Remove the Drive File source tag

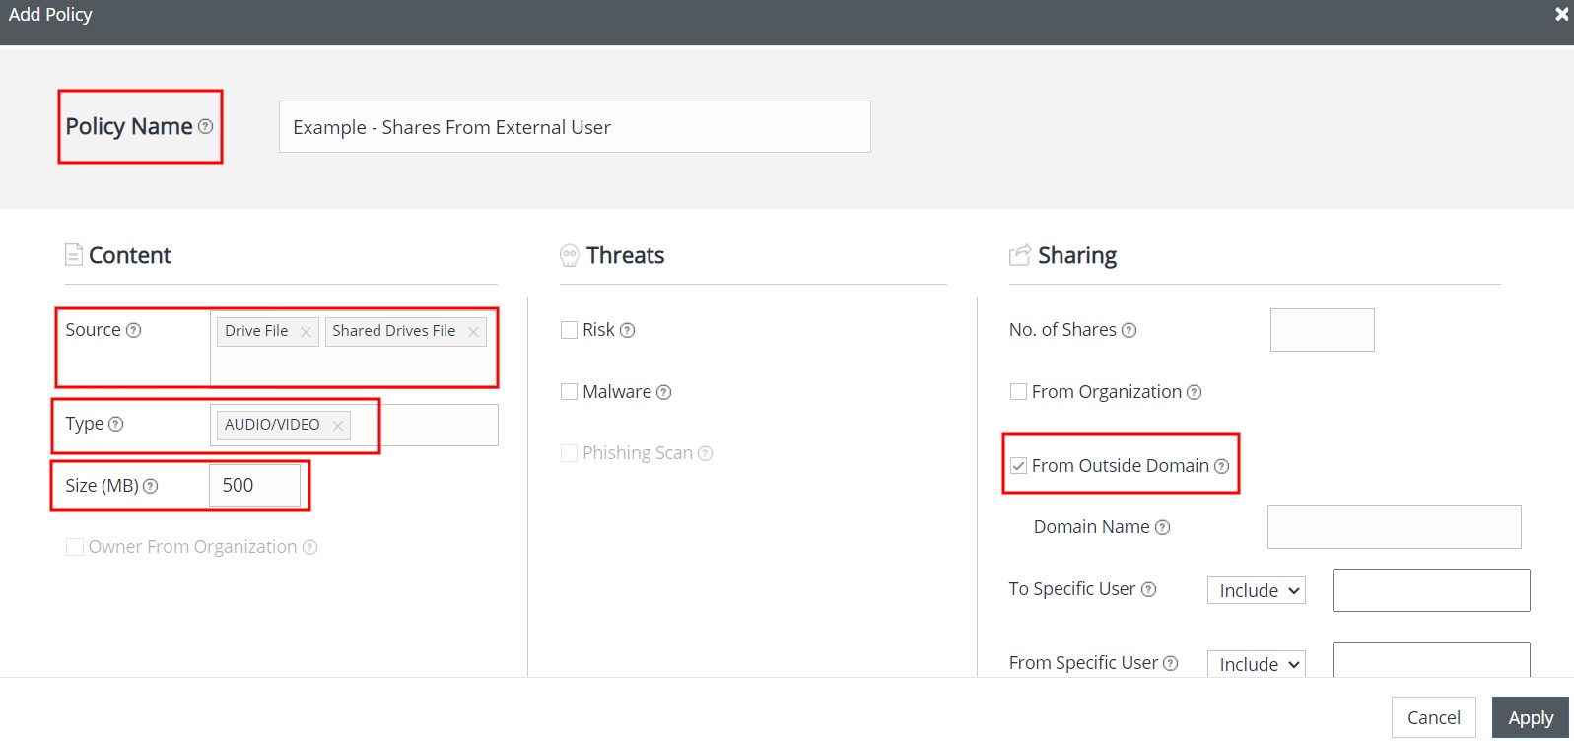tap(306, 332)
